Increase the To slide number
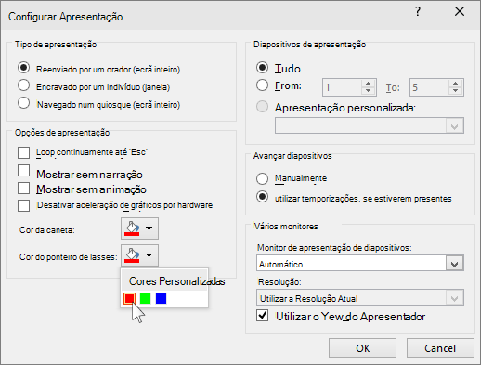 click(456, 84)
